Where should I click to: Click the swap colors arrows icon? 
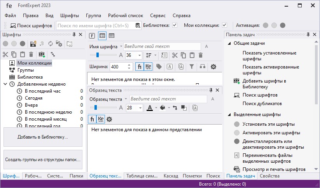[x=175, y=108]
